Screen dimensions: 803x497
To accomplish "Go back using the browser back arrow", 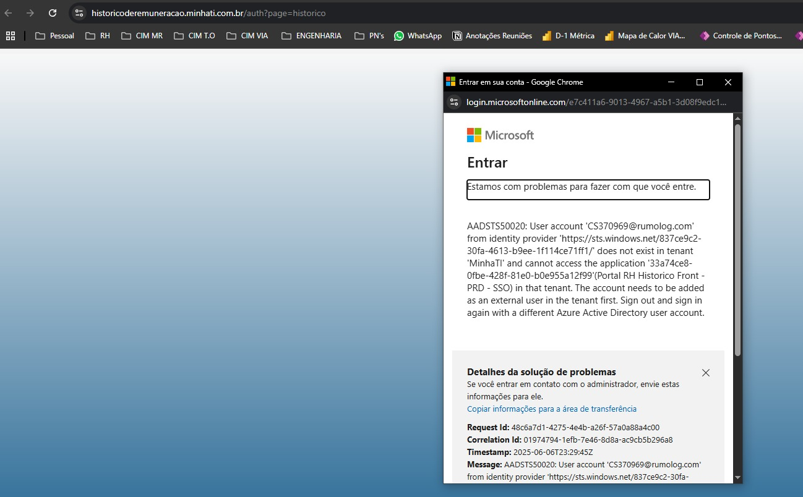I will click(9, 13).
